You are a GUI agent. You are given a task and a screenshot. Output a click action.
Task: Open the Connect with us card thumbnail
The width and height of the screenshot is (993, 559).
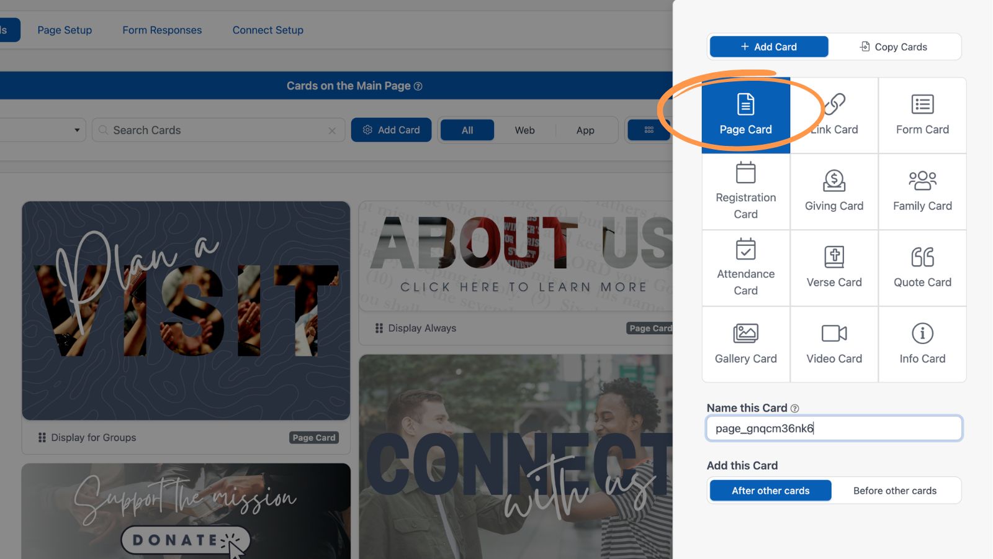click(x=516, y=457)
